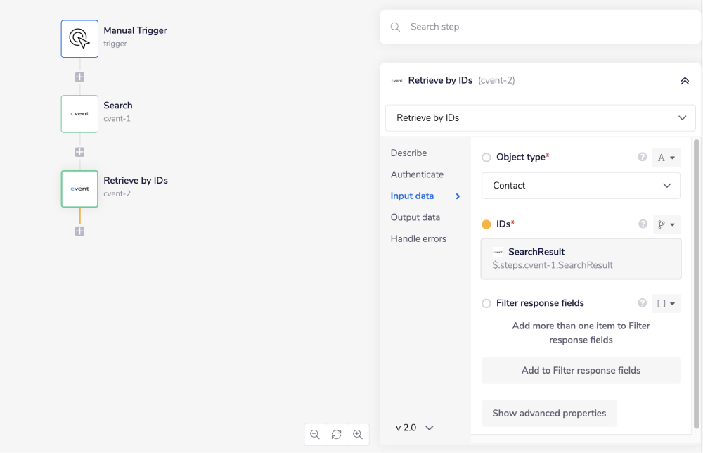Open the Contact object type dropdown
Screen dimensions: 703x453
(x=581, y=186)
